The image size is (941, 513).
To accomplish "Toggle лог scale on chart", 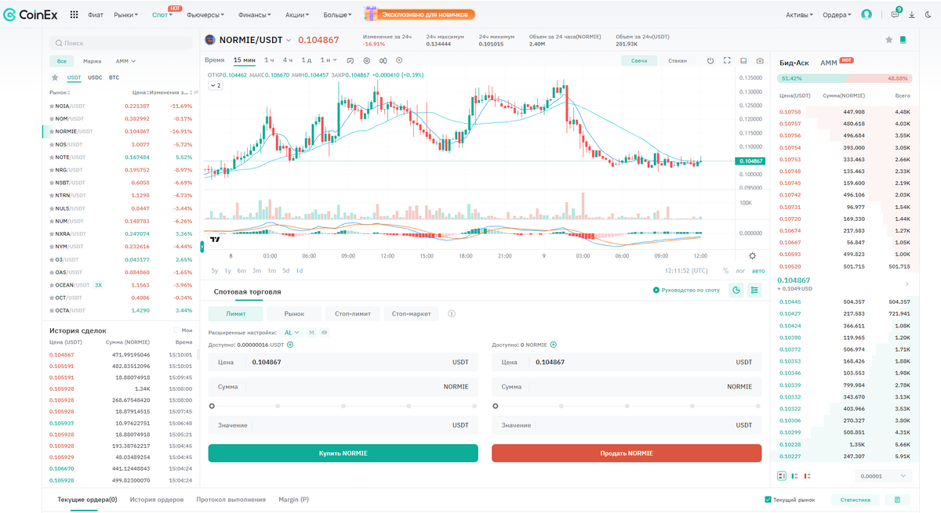I will 740,271.
